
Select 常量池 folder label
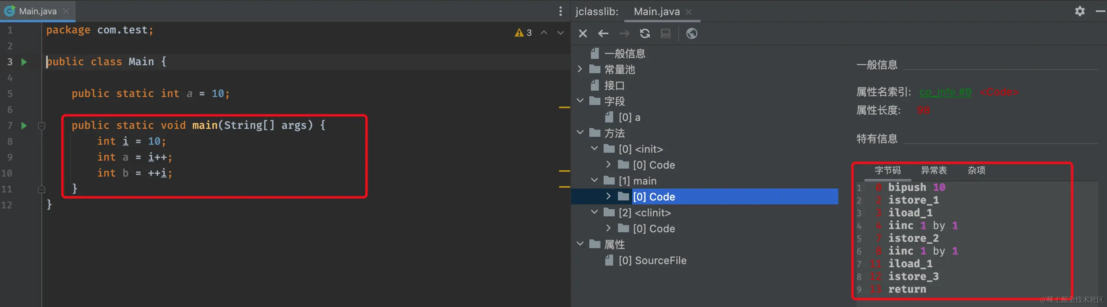pos(620,70)
